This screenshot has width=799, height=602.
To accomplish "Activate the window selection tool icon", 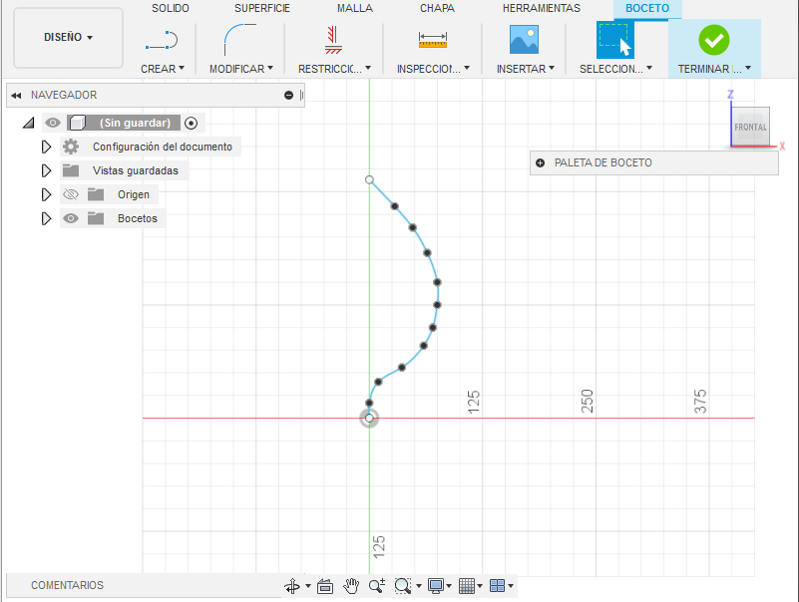I will (x=615, y=40).
